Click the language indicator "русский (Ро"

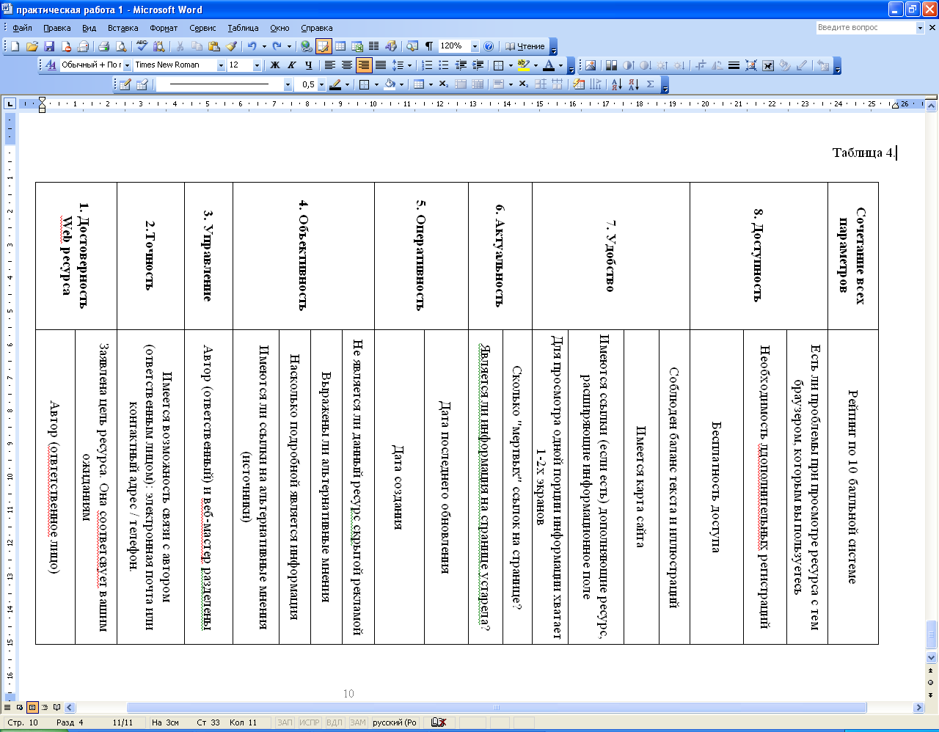394,722
